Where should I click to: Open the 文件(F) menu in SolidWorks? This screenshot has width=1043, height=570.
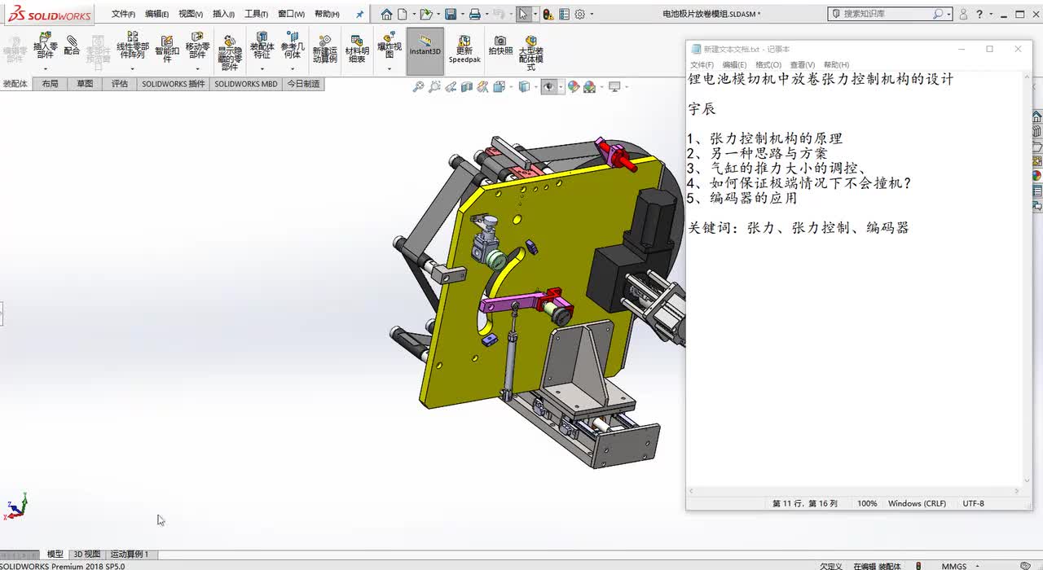123,14
